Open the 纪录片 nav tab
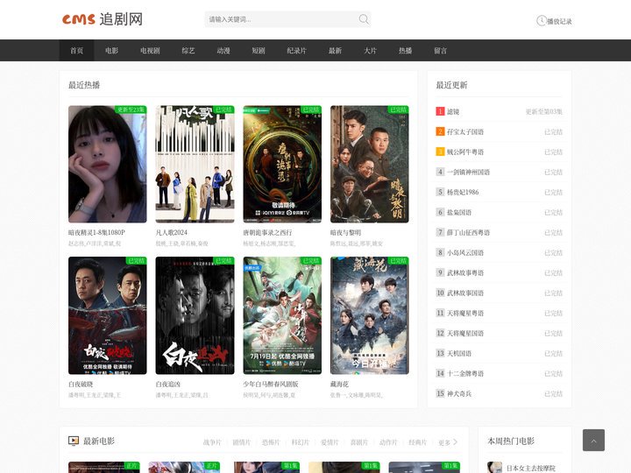 [x=296, y=50]
